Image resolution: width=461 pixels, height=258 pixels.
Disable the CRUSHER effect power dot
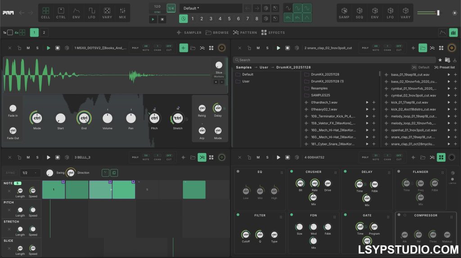point(291,172)
